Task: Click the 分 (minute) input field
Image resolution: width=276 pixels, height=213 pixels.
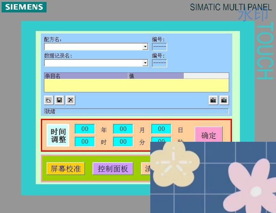Action: [123, 142]
